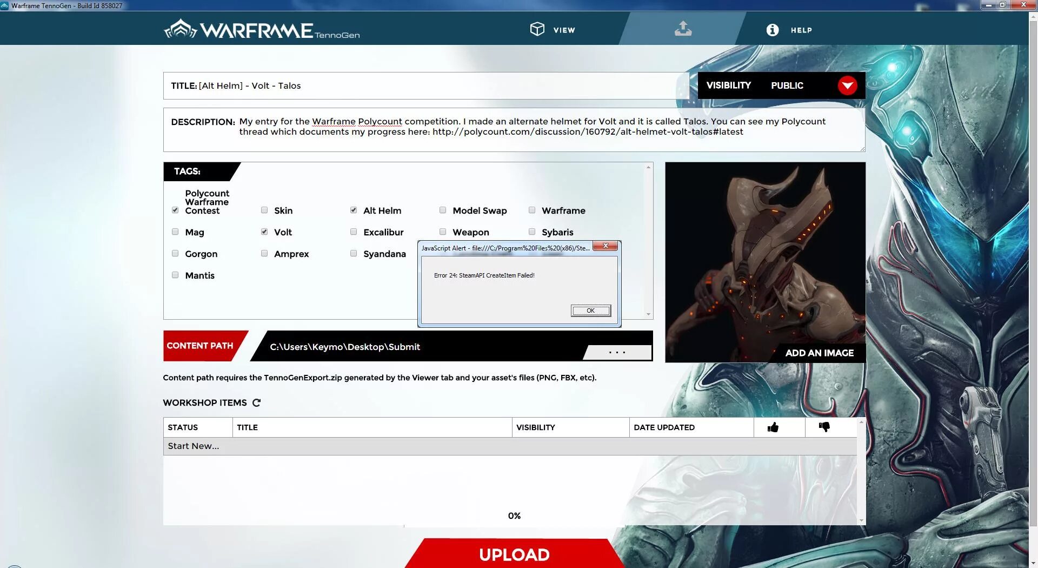
Task: Click the JavaScript Alert title bar
Action: click(x=505, y=248)
